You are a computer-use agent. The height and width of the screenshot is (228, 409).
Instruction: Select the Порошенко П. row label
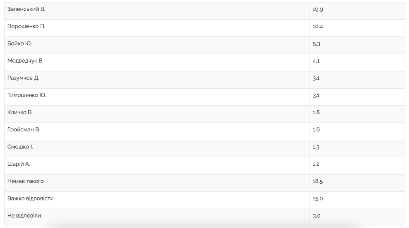[26, 26]
